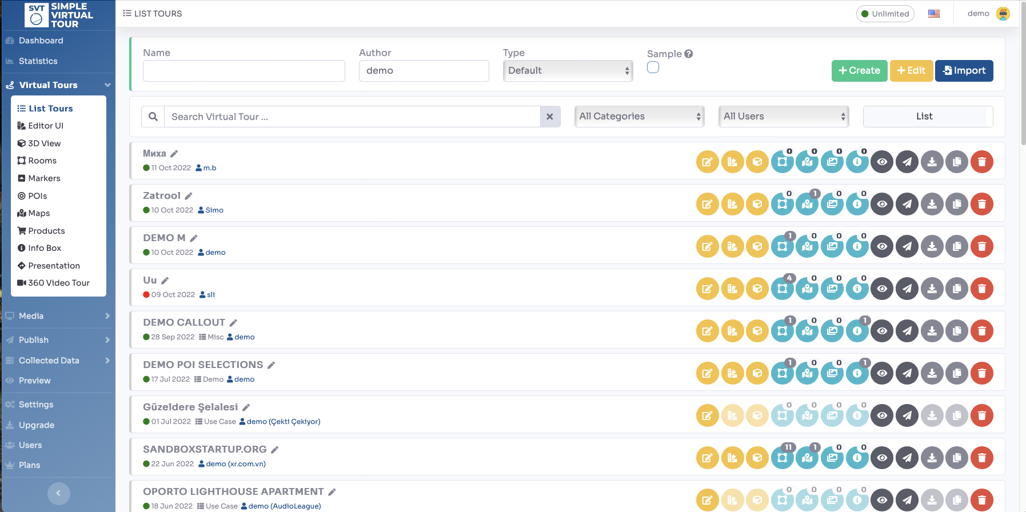Click the green Create button
This screenshot has width=1026, height=512.
[x=859, y=71]
